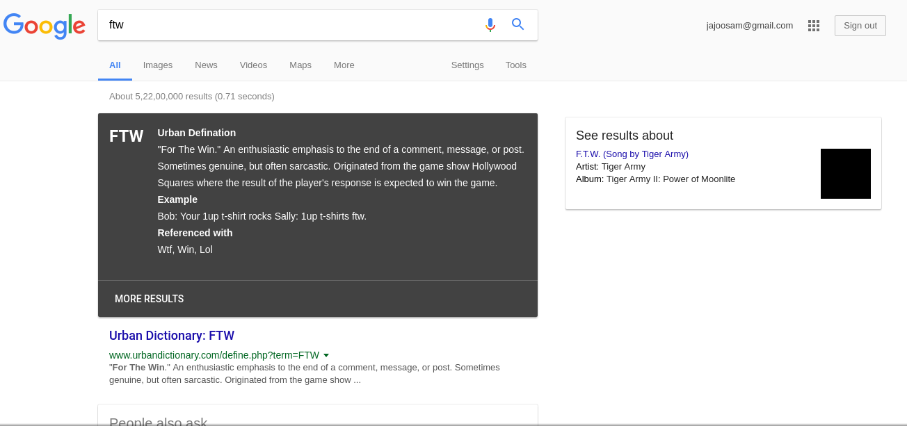907x426 pixels.
Task: Click Album: Tiger Army II: Power of Moonlite
Action: (655, 179)
